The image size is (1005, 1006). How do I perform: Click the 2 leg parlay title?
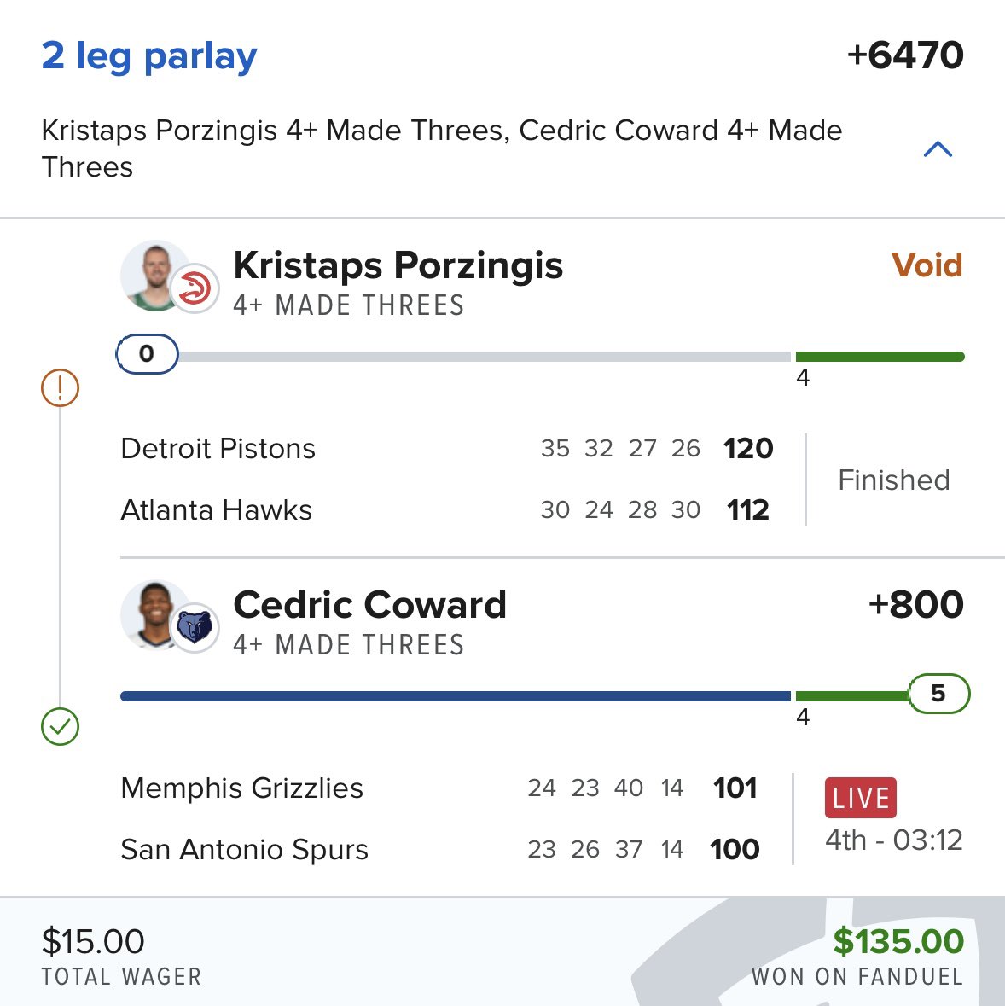[x=149, y=56]
